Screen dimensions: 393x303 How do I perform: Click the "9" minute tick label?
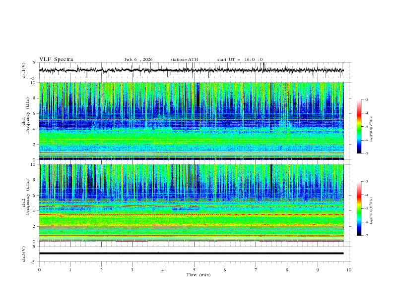[318, 270]
